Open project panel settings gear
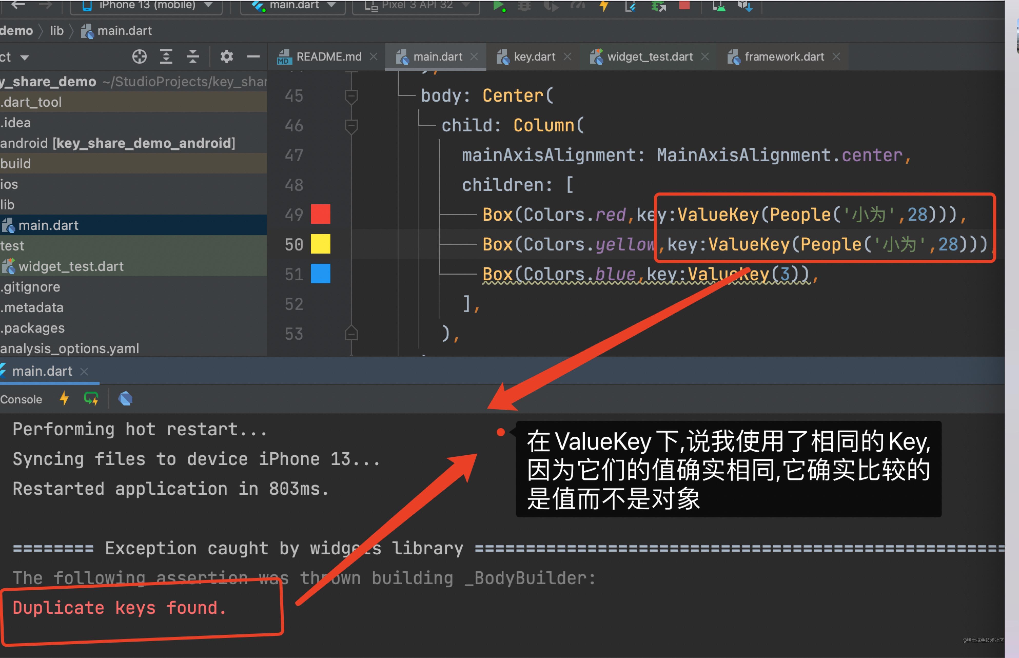1019x658 pixels. tap(226, 56)
